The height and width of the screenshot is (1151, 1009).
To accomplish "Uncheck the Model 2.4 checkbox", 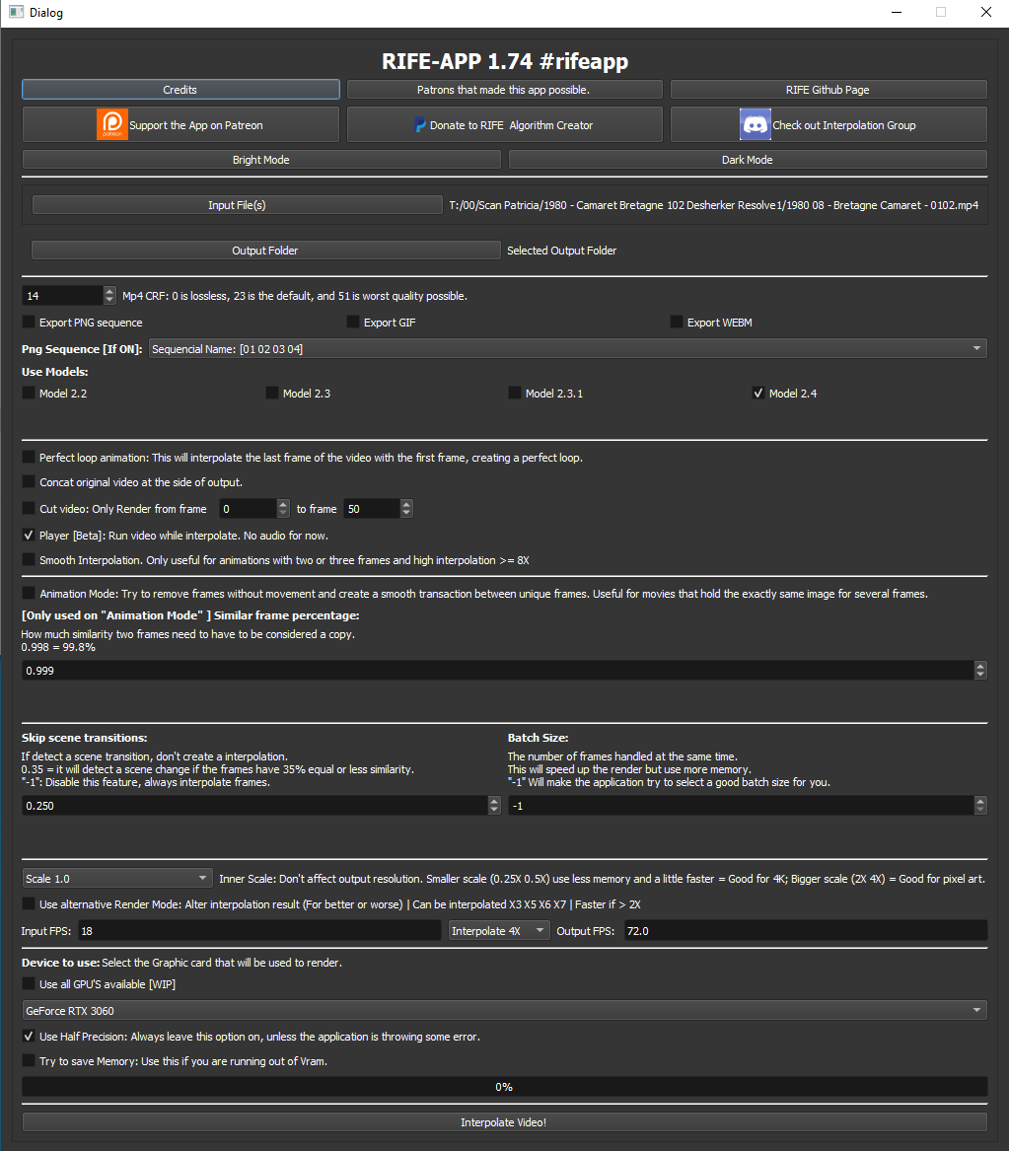I will click(x=758, y=394).
